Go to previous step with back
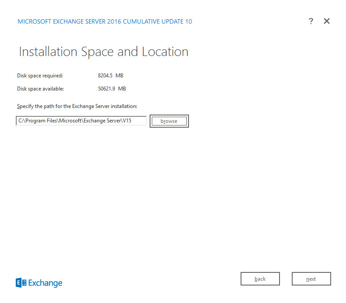 click(x=260, y=279)
